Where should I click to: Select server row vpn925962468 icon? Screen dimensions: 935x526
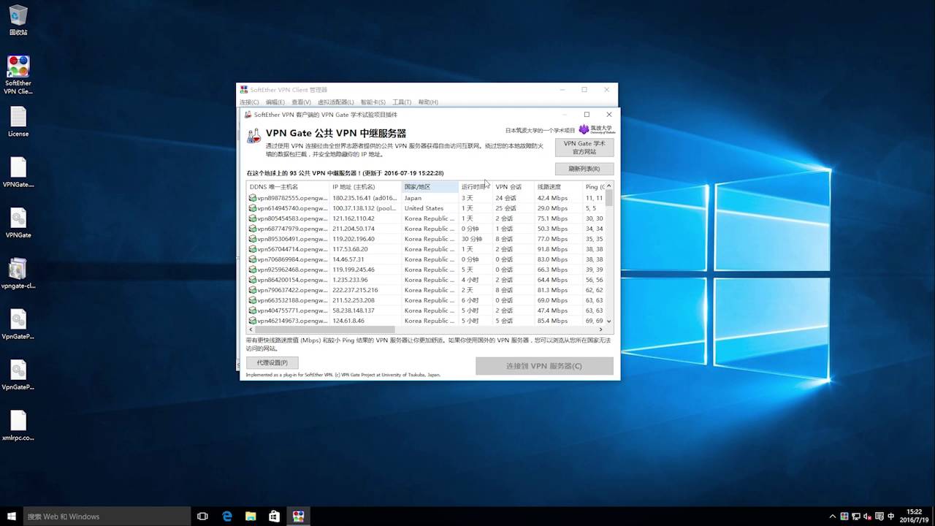click(253, 270)
